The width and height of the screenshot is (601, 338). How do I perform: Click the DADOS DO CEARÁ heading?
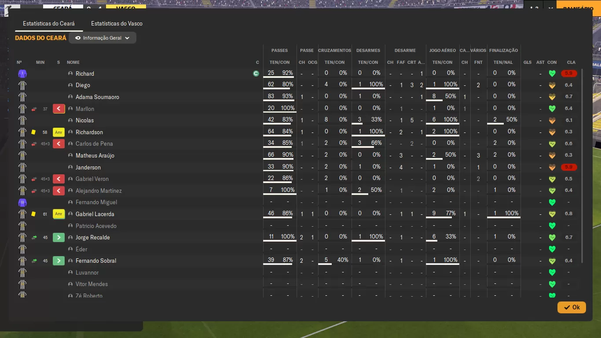click(40, 38)
